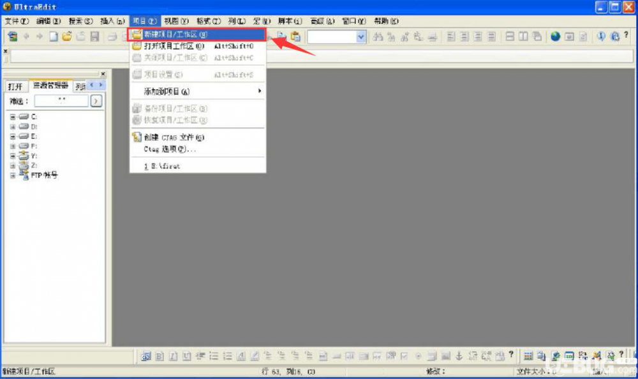Click the Create CTAG file icon
Viewport: 638px width, 379px height.
[x=137, y=137]
